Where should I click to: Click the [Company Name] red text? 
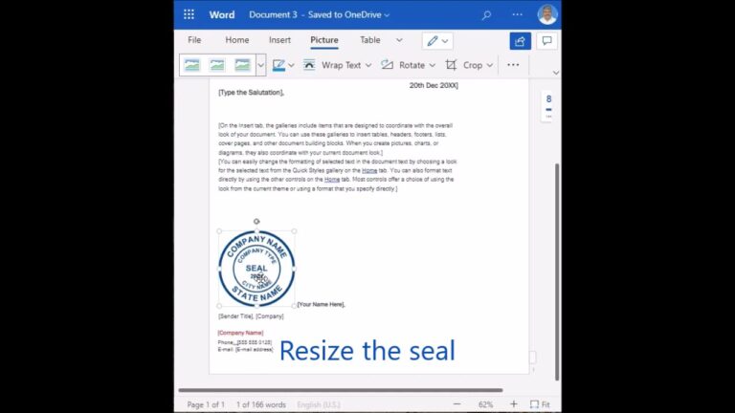tap(240, 333)
